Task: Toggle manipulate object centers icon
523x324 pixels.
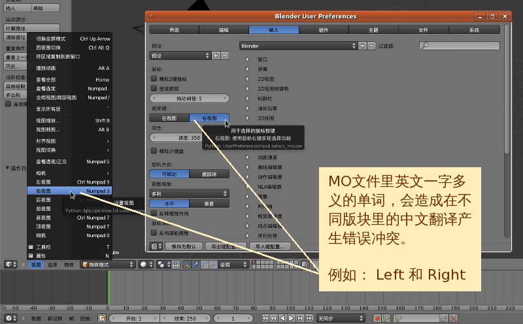Action: (175, 265)
